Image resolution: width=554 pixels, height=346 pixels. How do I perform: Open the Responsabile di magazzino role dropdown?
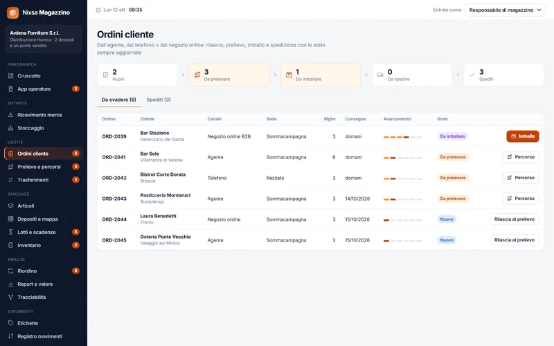[x=505, y=10]
